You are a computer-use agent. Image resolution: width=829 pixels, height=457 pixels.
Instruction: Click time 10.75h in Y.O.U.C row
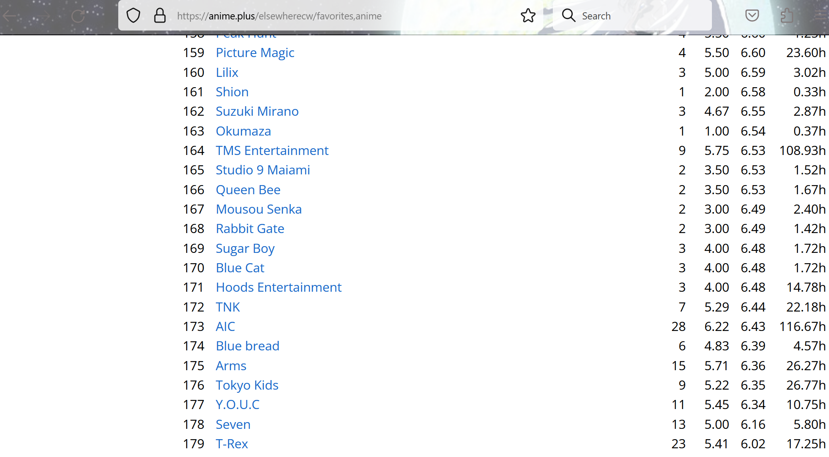click(806, 405)
